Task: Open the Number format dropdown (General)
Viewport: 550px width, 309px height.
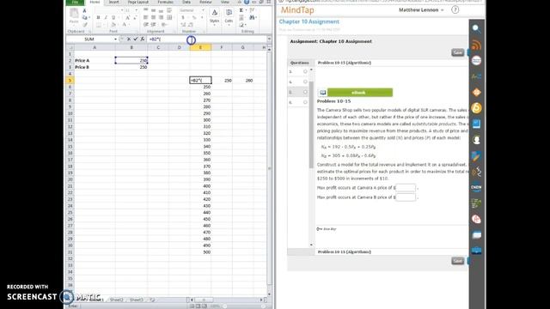Action: 203,10
